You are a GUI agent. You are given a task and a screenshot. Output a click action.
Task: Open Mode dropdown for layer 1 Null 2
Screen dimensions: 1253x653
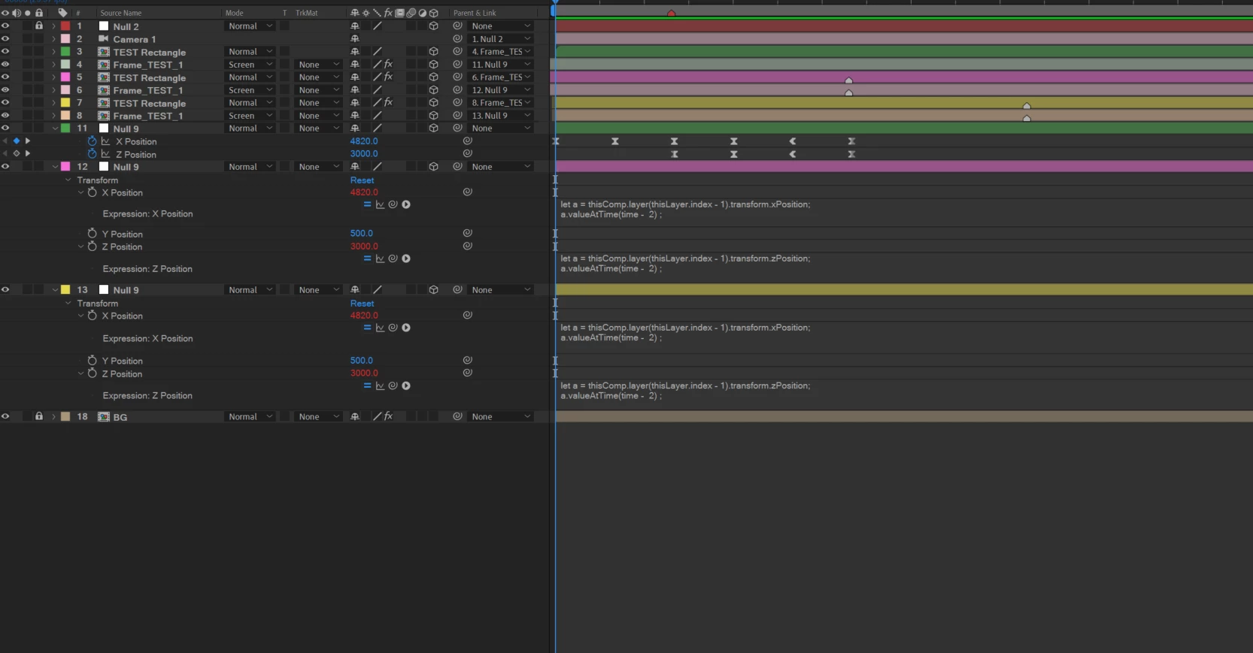point(250,26)
